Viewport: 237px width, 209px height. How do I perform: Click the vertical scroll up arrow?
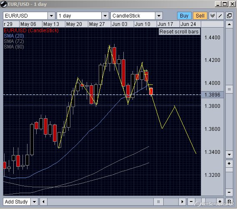[x=229, y=24]
